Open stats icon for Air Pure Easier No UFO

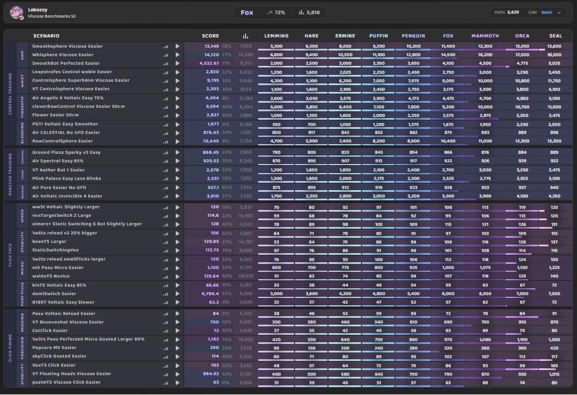tap(165, 188)
